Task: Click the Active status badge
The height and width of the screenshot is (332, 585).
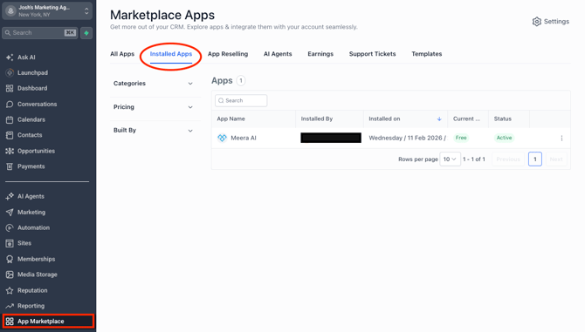Action: coord(504,138)
